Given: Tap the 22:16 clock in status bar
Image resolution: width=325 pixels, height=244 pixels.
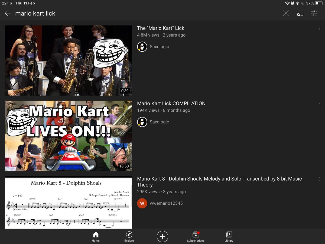Looking at the screenshot, I should pyautogui.click(x=7, y=3).
